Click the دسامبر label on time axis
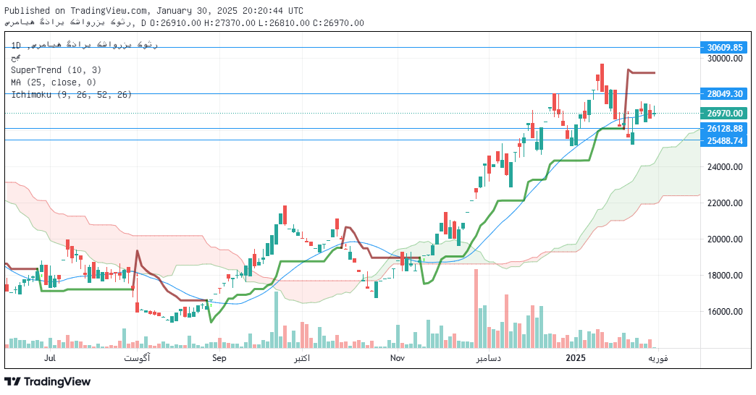756x395 pixels. pos(488,358)
